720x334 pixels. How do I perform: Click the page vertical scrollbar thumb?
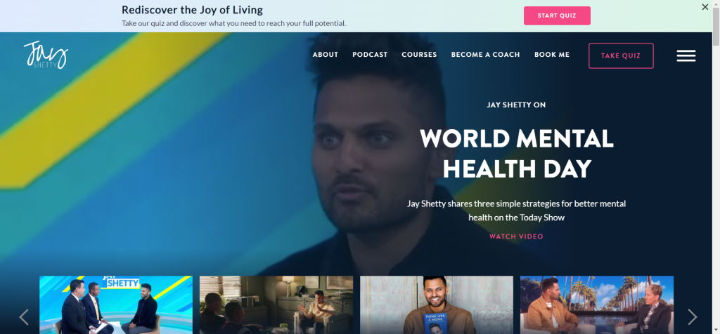tap(716, 26)
